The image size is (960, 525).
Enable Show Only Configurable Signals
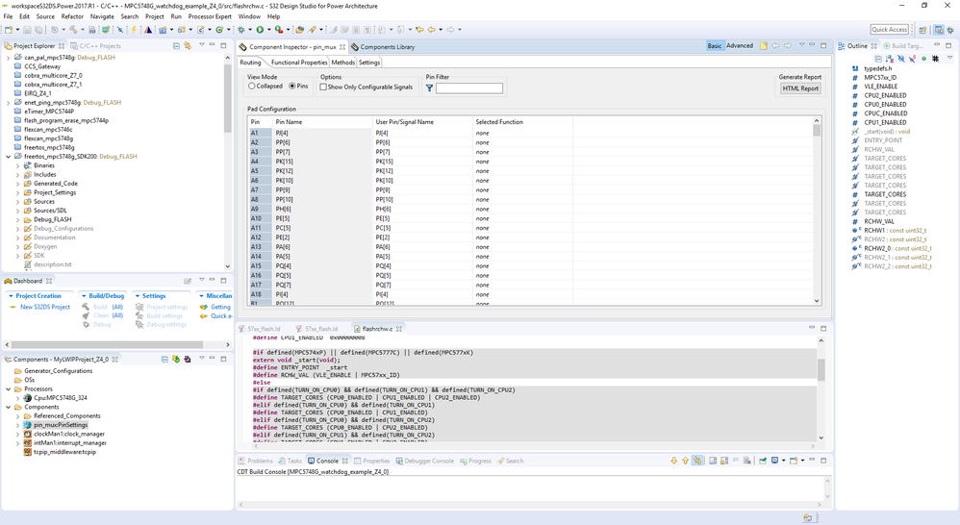(324, 87)
